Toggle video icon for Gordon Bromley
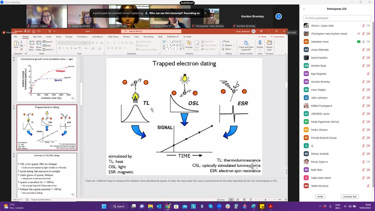 point(368,82)
